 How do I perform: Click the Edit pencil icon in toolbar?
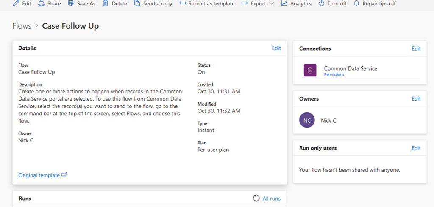[x=16, y=3]
